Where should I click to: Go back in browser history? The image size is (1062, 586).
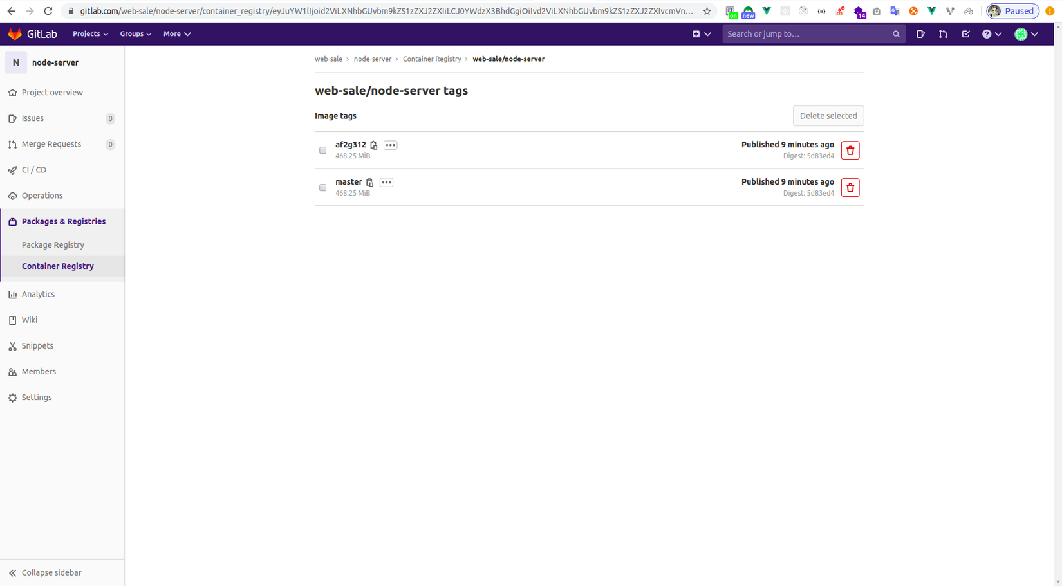[x=12, y=11]
